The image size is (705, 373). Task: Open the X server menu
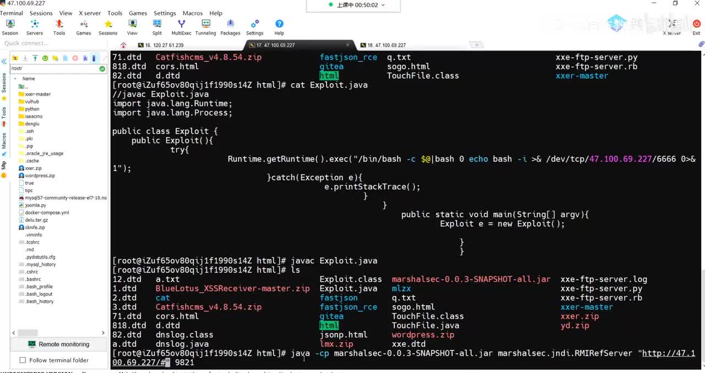[89, 13]
